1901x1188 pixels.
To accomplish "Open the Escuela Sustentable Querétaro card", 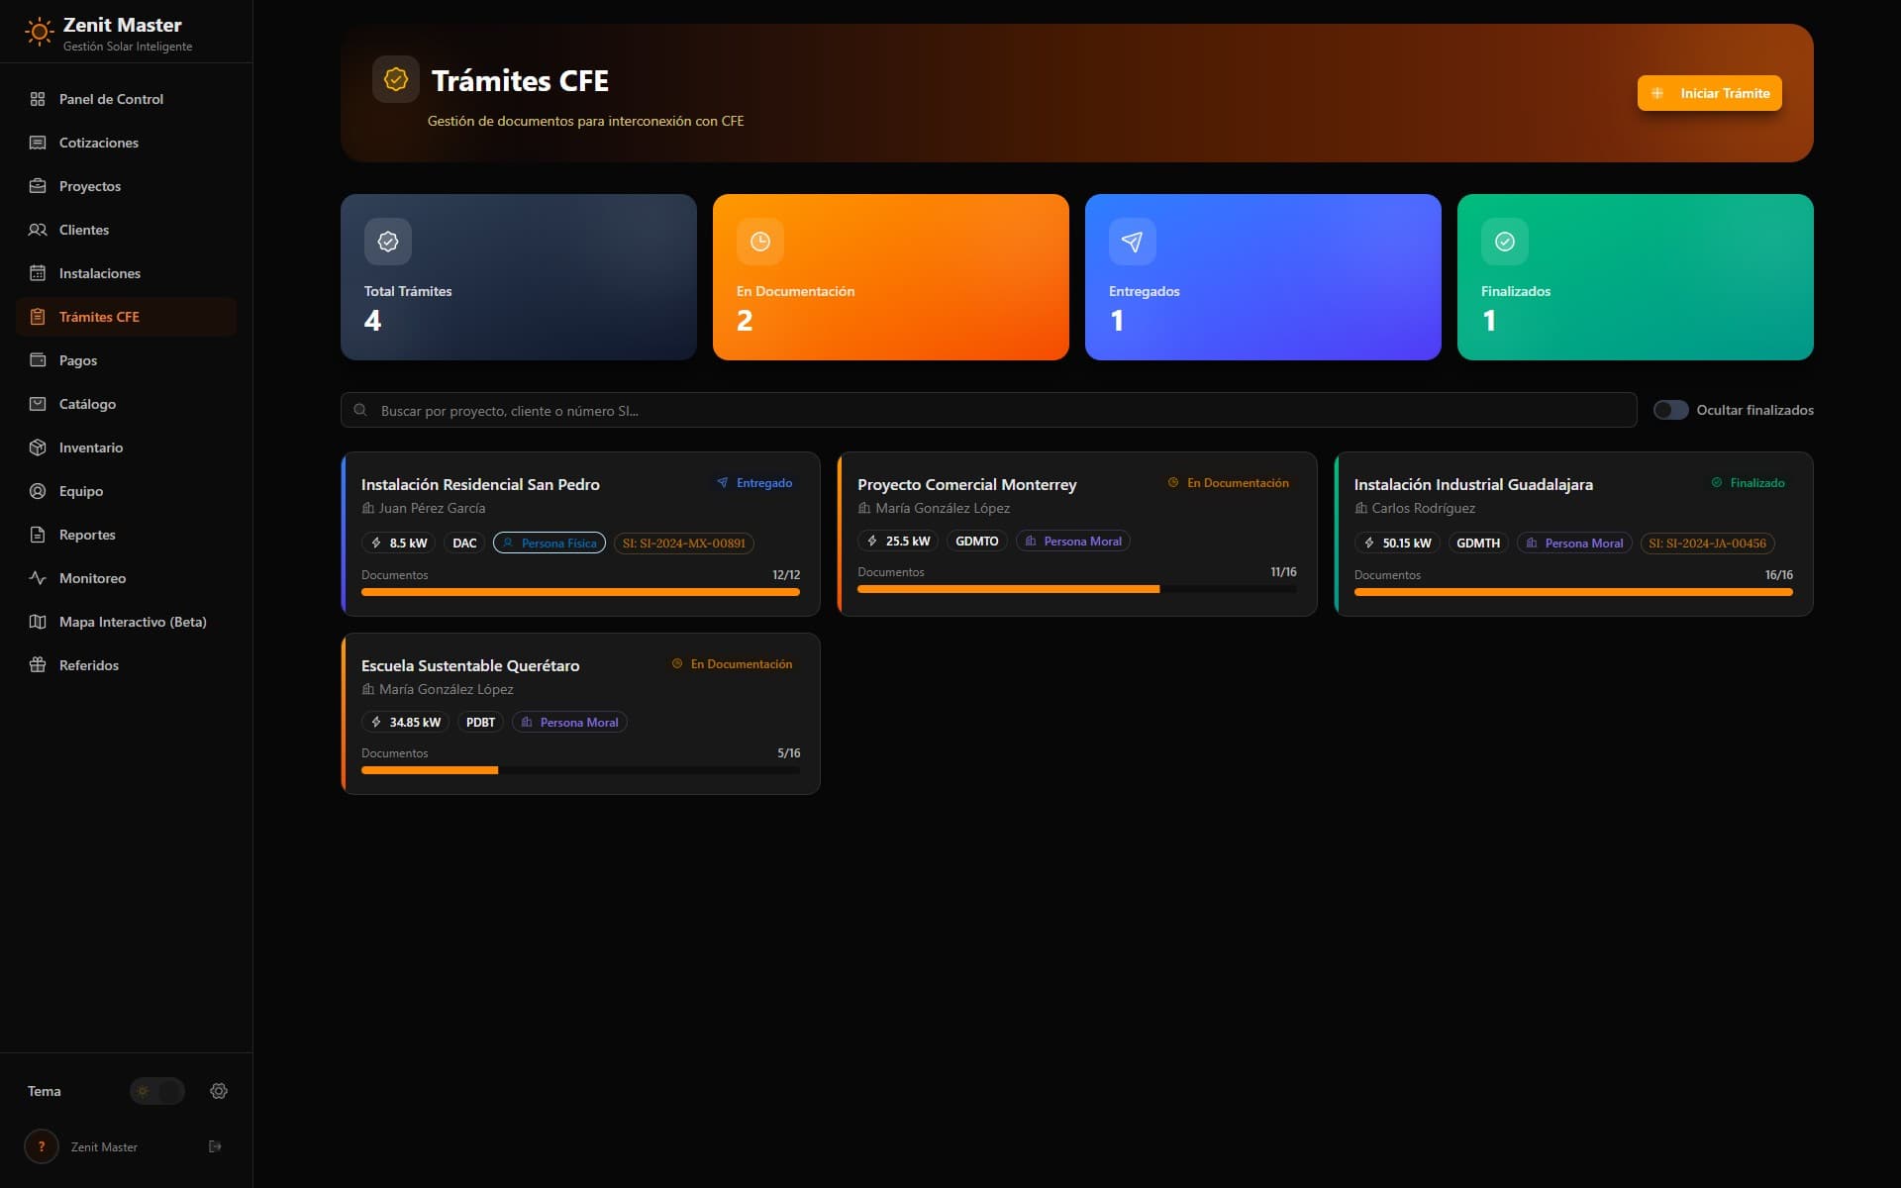I will point(580,714).
